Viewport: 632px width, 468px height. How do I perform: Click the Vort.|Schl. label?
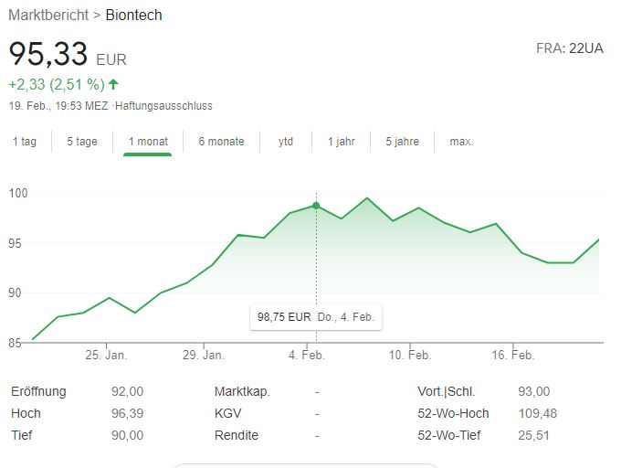[447, 392]
